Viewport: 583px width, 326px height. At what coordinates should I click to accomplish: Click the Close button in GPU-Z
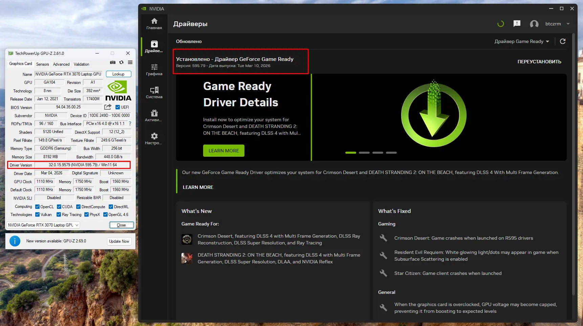coord(122,225)
